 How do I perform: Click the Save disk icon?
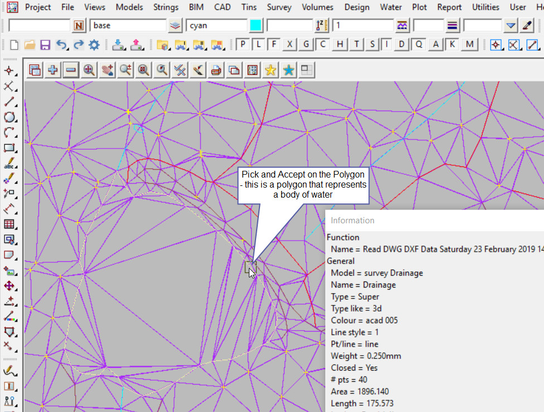46,45
